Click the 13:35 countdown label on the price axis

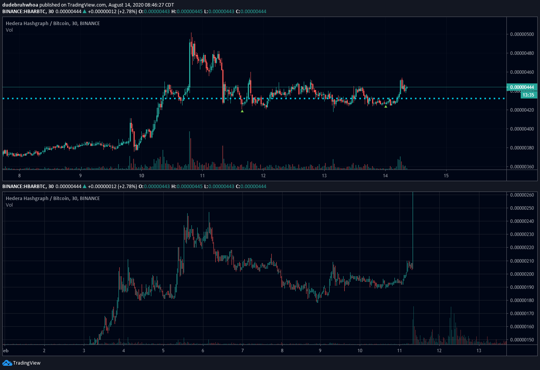click(x=528, y=95)
